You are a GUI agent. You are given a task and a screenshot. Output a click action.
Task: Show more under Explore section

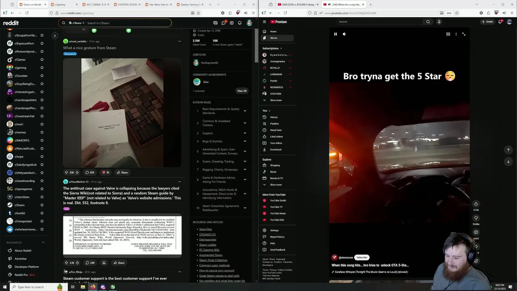point(276,185)
